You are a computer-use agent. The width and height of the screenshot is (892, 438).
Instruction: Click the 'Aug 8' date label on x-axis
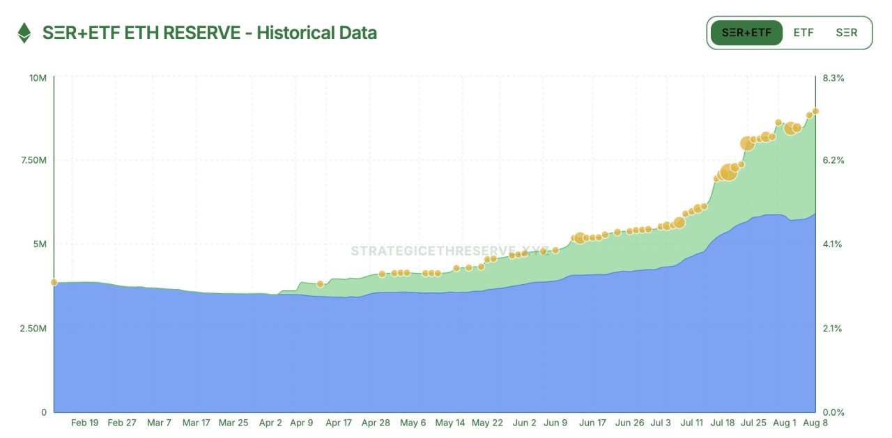pos(814,423)
